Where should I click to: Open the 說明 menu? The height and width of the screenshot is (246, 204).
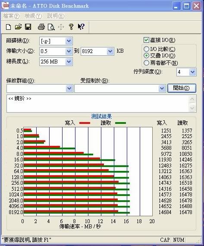click(56, 16)
